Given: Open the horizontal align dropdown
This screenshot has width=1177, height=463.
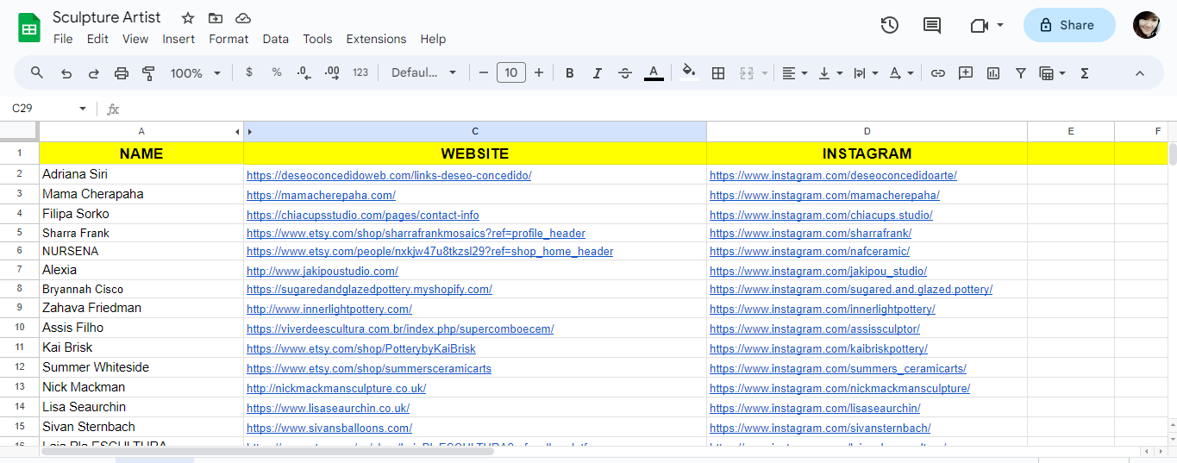Looking at the screenshot, I should pos(794,73).
